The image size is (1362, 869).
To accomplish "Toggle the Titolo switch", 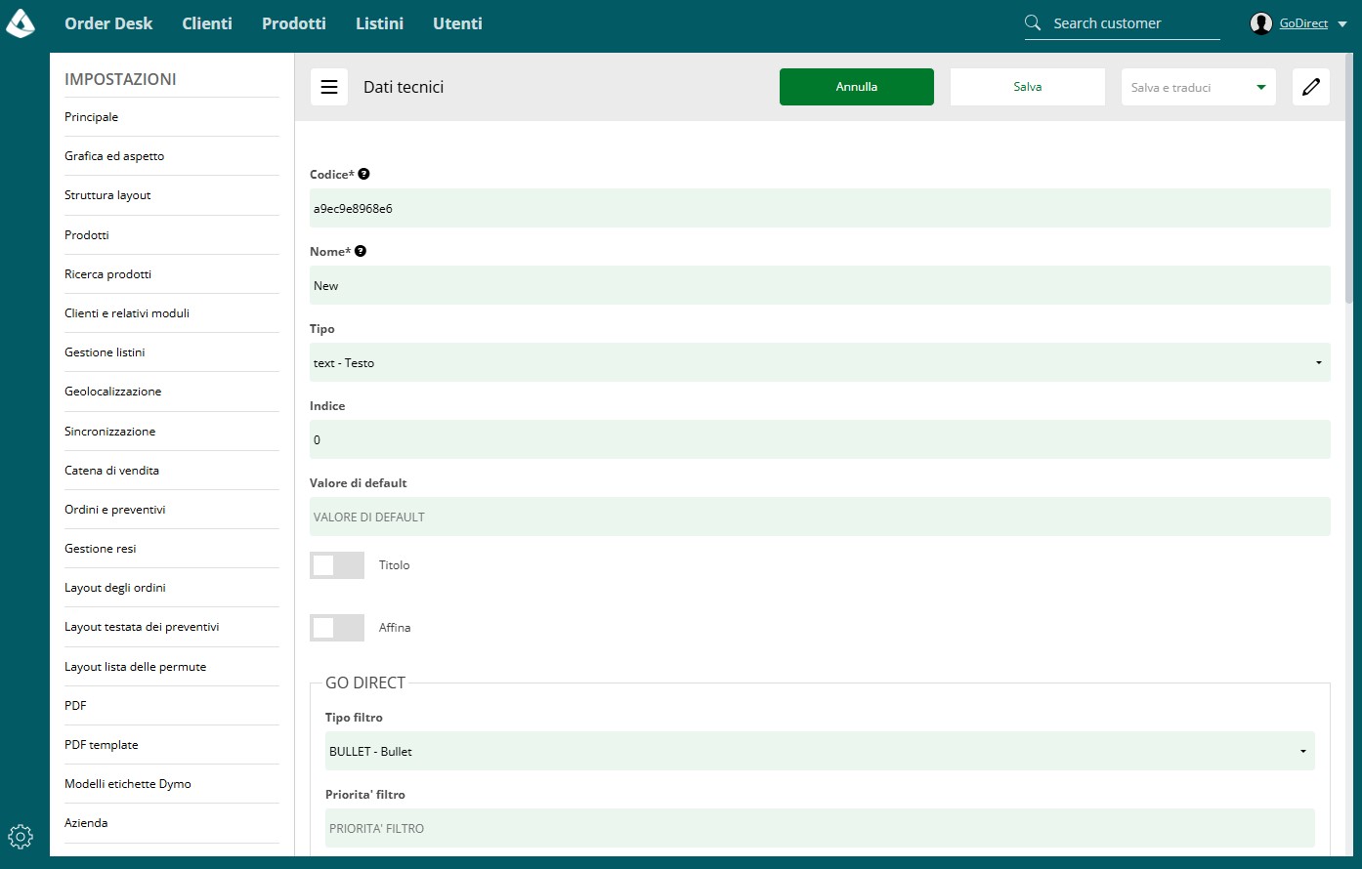I will 337,565.
